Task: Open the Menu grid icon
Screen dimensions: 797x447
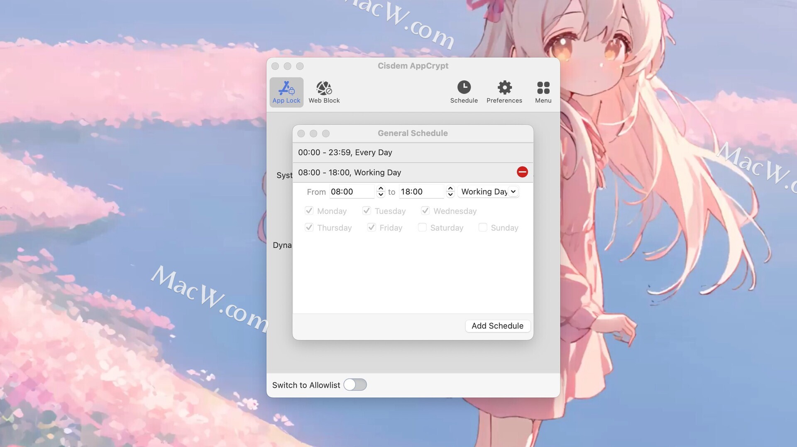Action: pyautogui.click(x=543, y=92)
